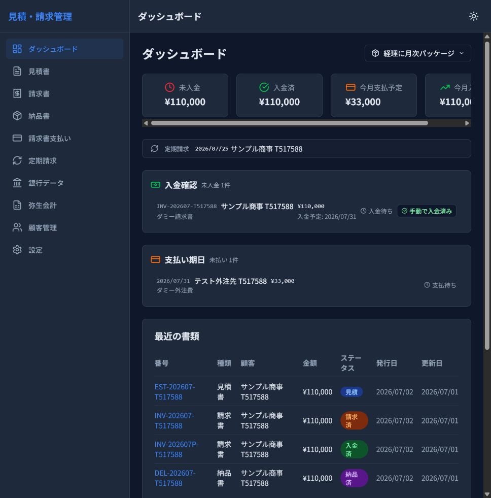The height and width of the screenshot is (498, 491).
Task: Click the 入金済 ¥110,000 card
Action: pyautogui.click(x=279, y=95)
